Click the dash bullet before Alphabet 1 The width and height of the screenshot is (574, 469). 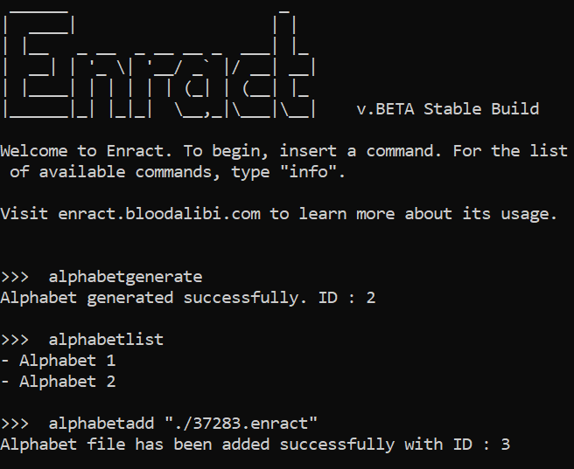(x=4, y=361)
